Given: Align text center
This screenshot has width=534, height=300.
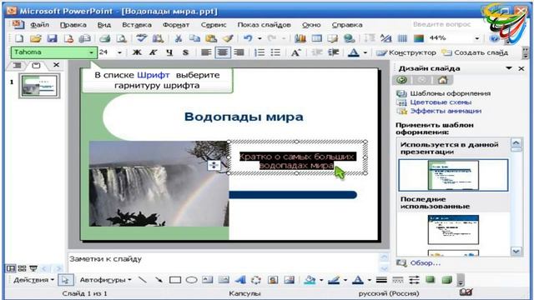Looking at the screenshot, I should [223, 52].
